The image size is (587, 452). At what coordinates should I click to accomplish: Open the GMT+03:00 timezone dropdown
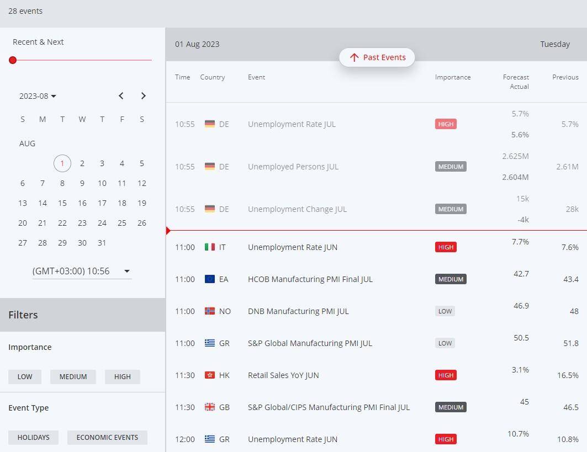click(x=81, y=271)
